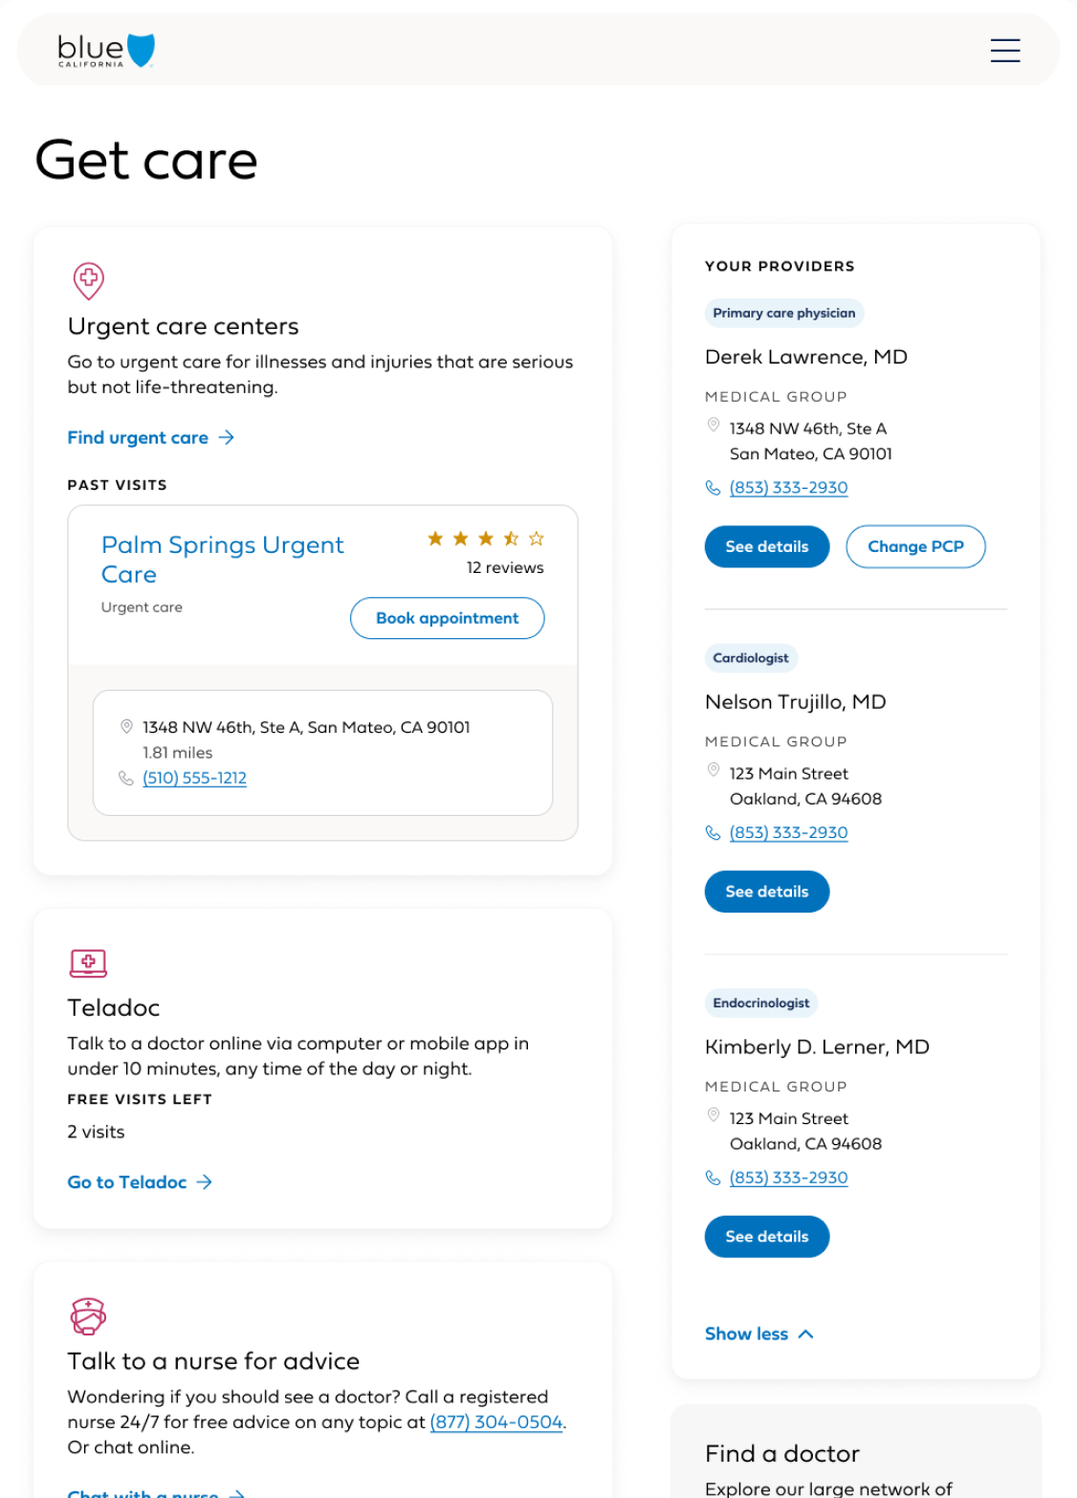1077x1498 pixels.
Task: See details for Kimberly D. Lerner
Action: (x=766, y=1236)
